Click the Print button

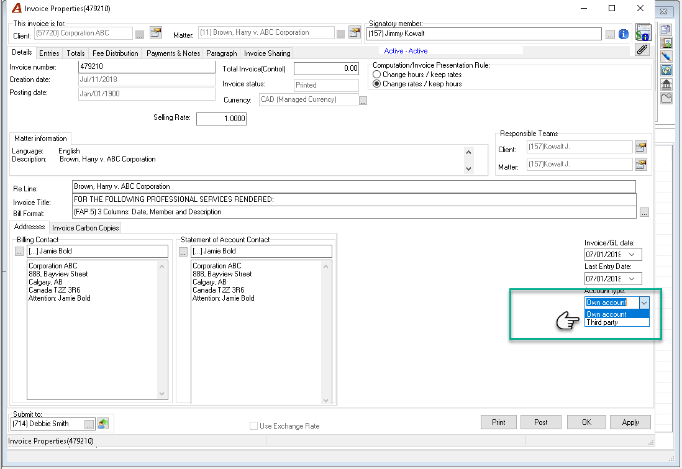(x=498, y=422)
